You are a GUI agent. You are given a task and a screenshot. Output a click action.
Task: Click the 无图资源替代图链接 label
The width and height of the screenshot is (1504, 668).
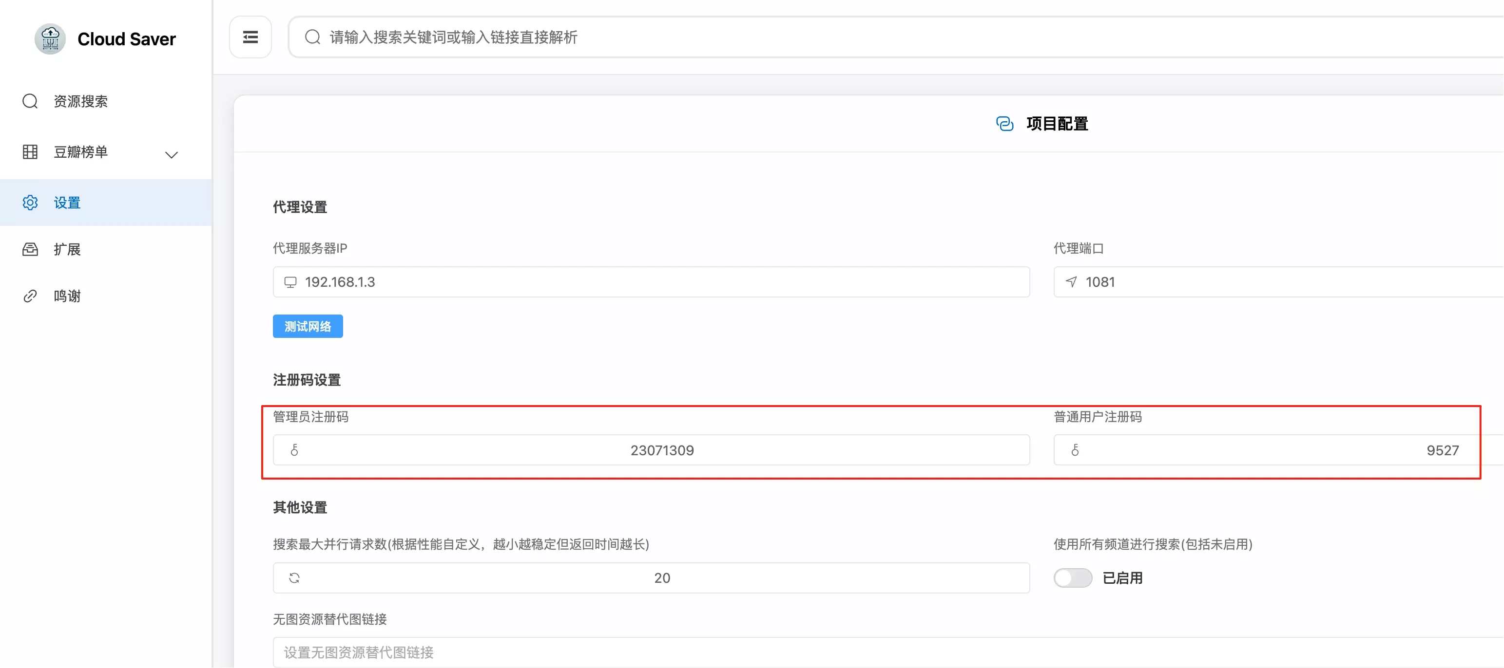330,619
